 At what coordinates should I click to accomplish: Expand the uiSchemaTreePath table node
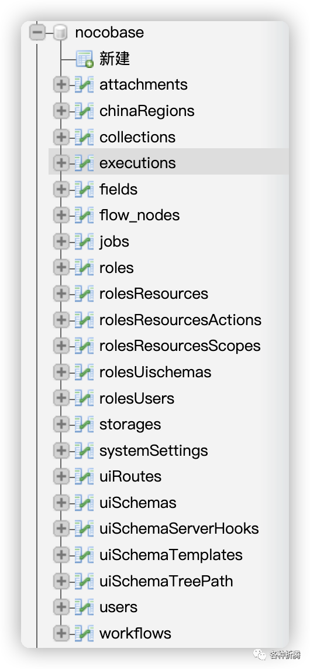click(61, 581)
